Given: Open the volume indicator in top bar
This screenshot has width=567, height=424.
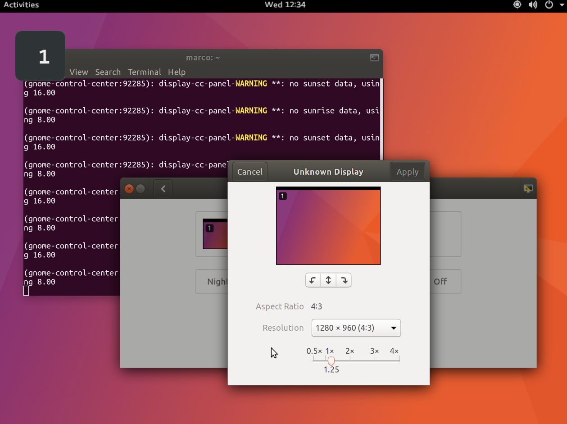Looking at the screenshot, I should pyautogui.click(x=533, y=5).
